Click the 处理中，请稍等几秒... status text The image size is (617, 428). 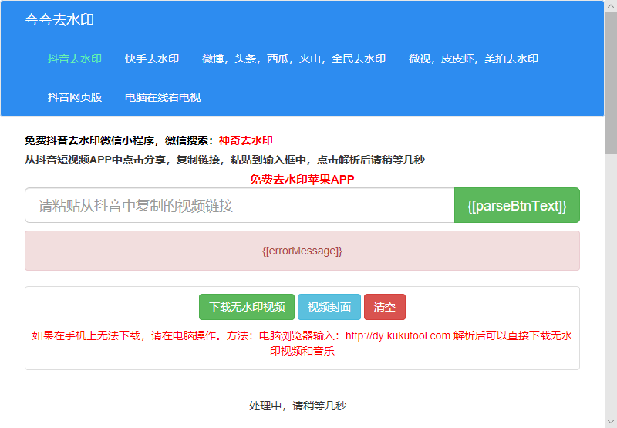pos(302,406)
